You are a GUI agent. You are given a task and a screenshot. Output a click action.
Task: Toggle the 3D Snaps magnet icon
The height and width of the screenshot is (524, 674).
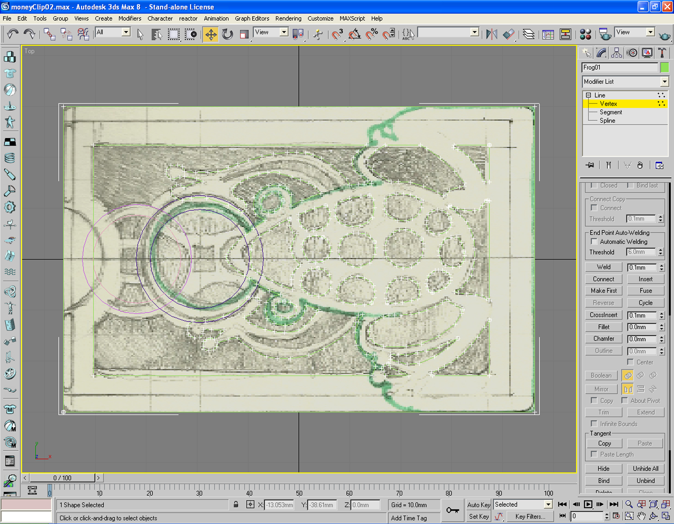(x=337, y=34)
